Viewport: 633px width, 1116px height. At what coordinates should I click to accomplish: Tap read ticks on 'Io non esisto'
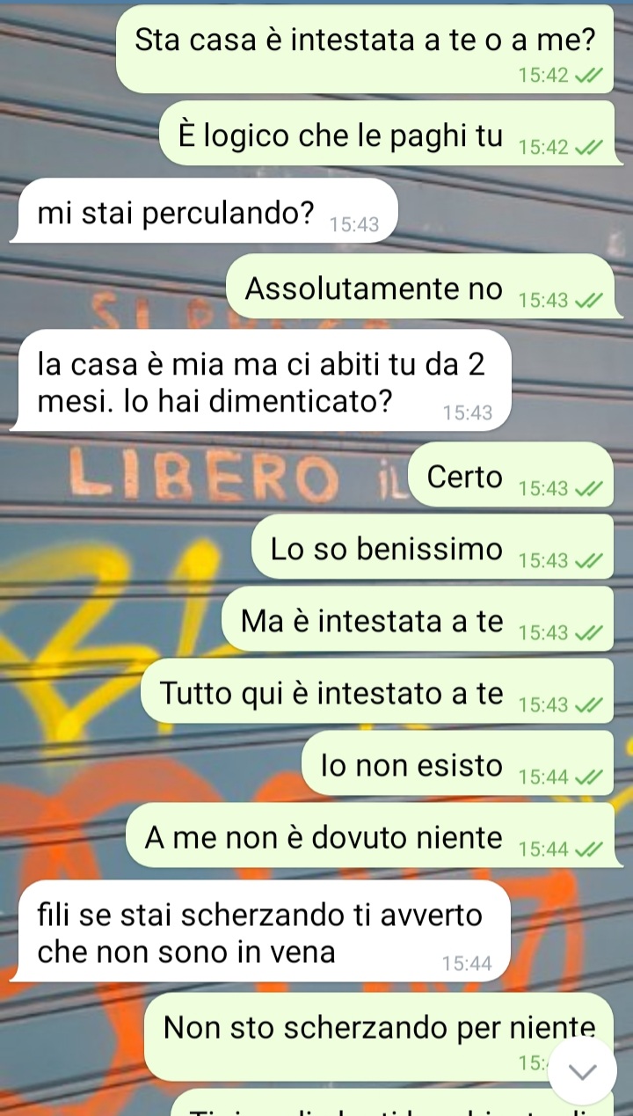[x=588, y=777]
